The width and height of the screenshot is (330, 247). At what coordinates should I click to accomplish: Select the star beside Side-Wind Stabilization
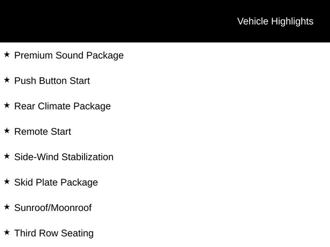(x=7, y=156)
